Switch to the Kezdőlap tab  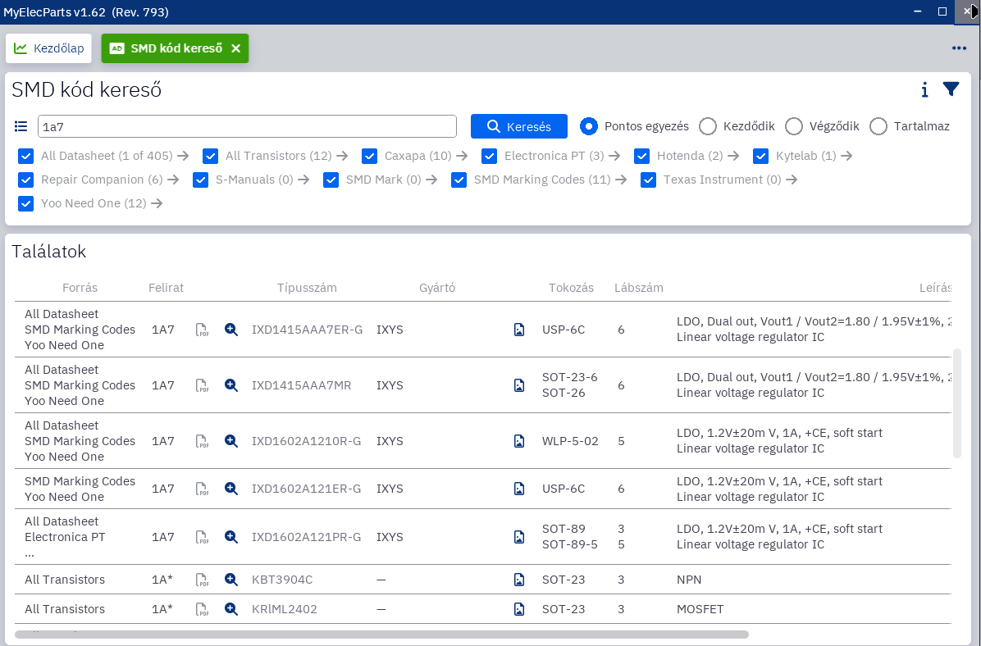click(48, 48)
